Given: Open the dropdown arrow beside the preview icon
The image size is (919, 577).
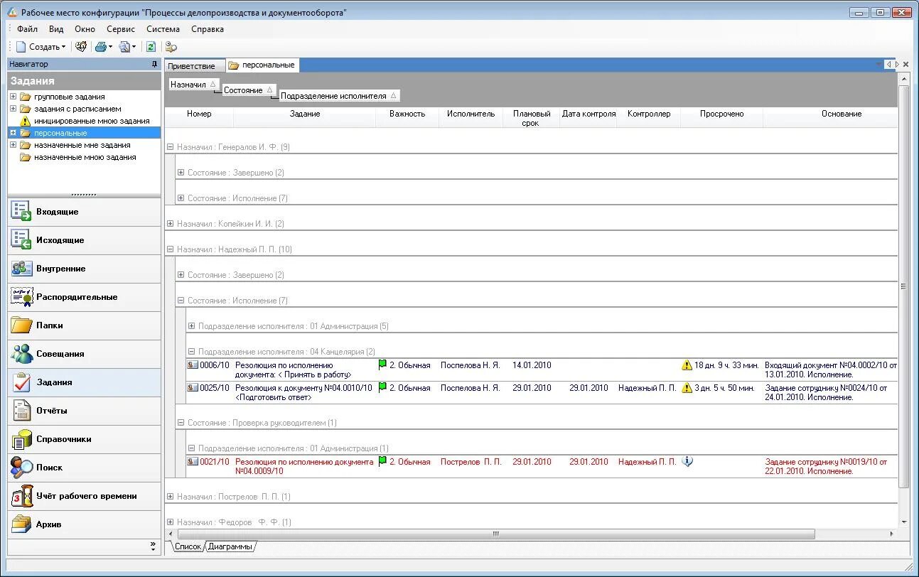Looking at the screenshot, I should (x=134, y=47).
